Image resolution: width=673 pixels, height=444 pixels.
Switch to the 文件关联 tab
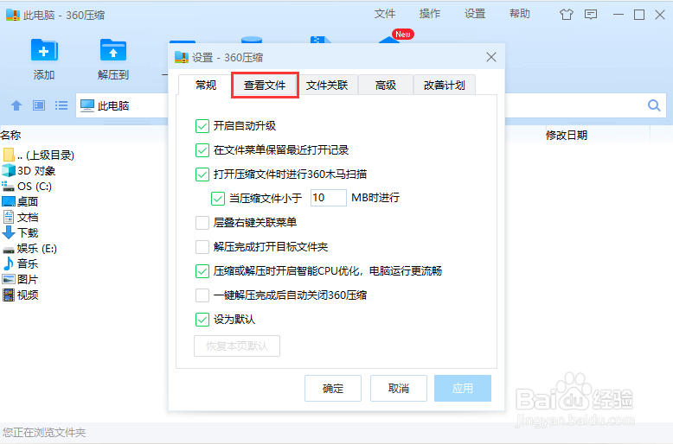327,86
